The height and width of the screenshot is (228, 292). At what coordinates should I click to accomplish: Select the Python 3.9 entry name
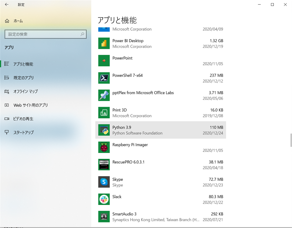tap(122, 127)
